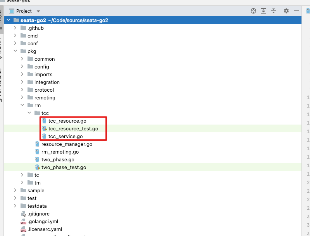Expand the conf folder
This screenshot has height=236, width=310.
[15, 43]
